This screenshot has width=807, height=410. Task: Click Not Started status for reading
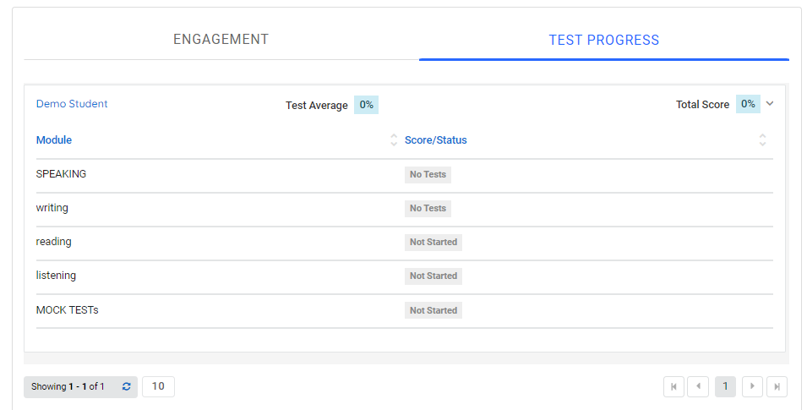pos(433,242)
